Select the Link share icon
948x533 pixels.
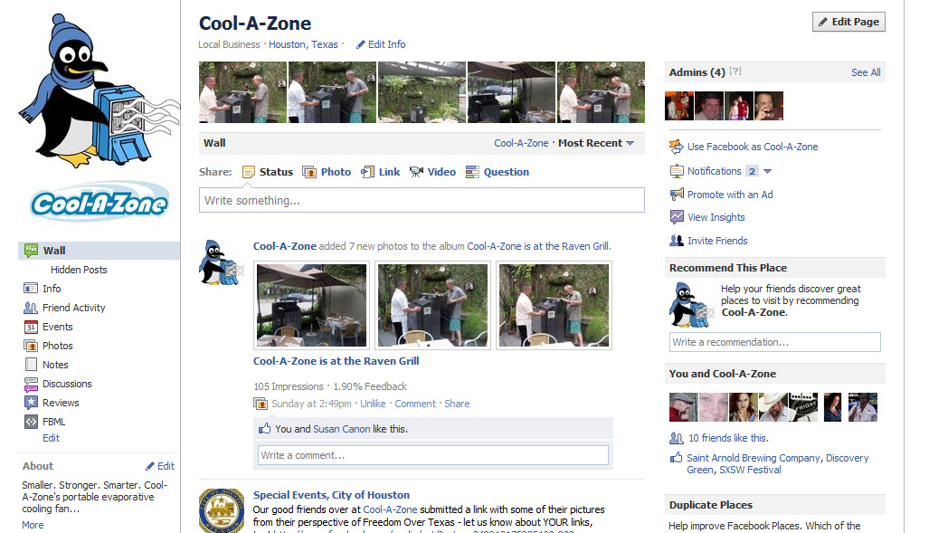(367, 172)
